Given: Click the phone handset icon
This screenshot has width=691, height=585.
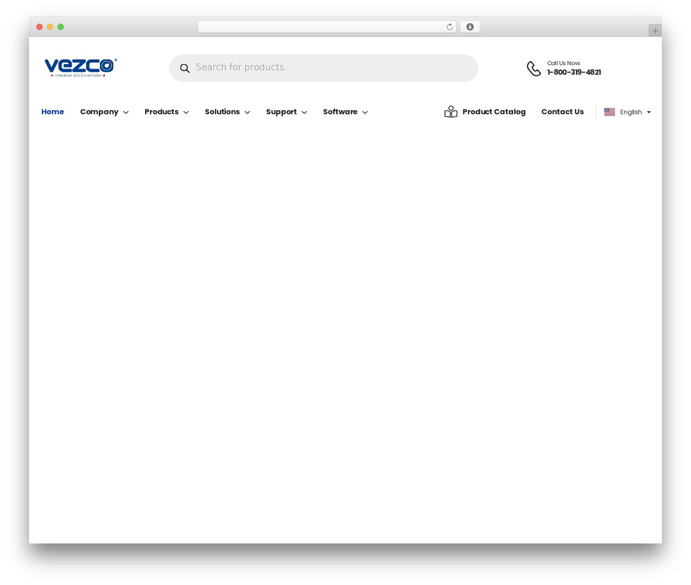Looking at the screenshot, I should pyautogui.click(x=534, y=69).
